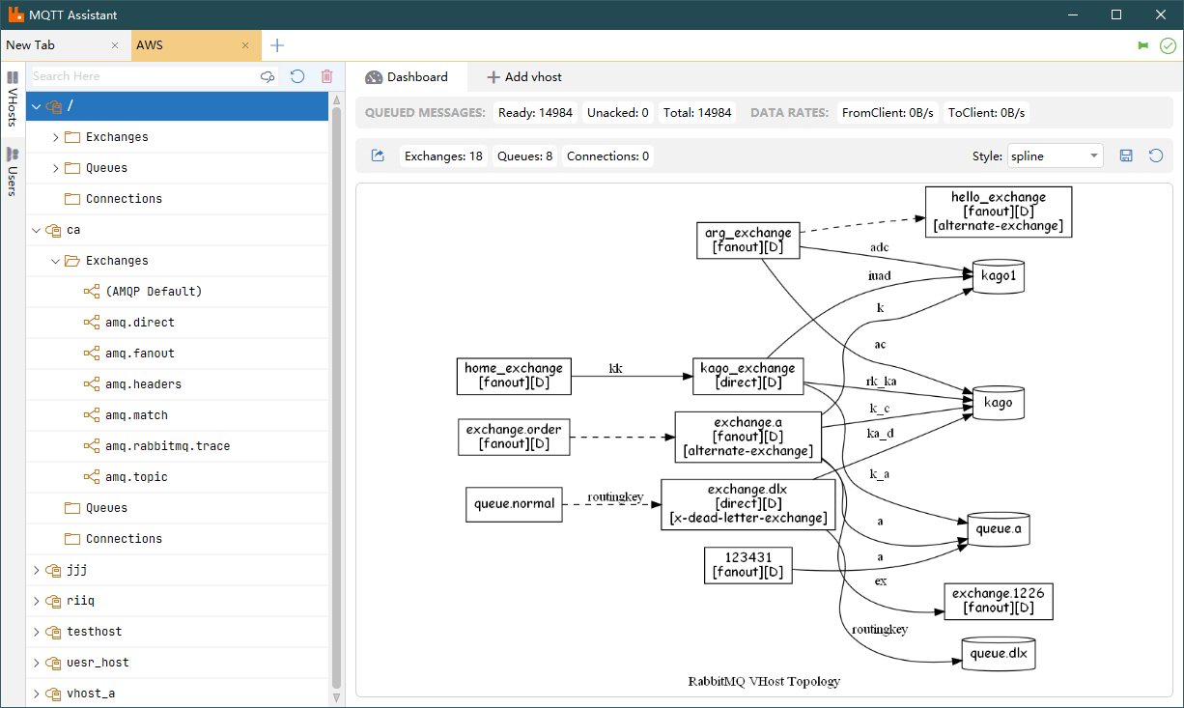Save the topology using the floppy disk icon
1184x708 pixels.
tap(1126, 156)
